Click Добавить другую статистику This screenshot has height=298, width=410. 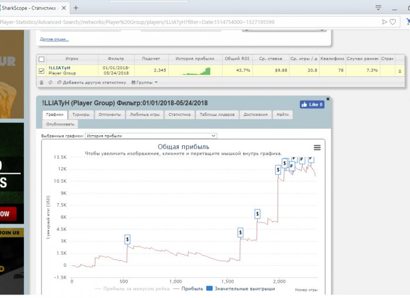tap(91, 83)
